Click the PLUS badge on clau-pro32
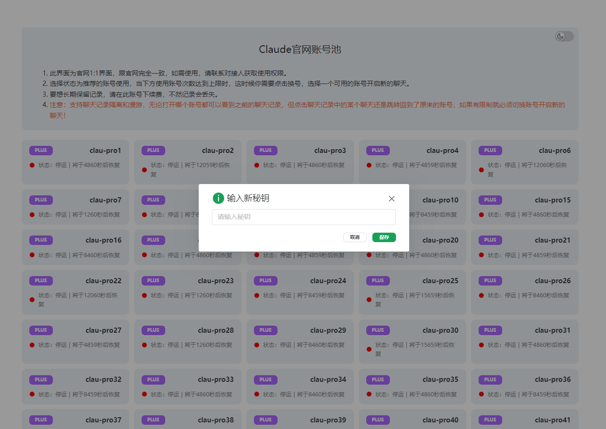The image size is (606, 429). pyautogui.click(x=41, y=379)
